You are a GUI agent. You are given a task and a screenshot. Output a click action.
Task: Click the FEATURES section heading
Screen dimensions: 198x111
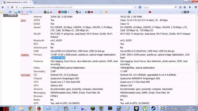pyautogui.click(x=26, y=75)
